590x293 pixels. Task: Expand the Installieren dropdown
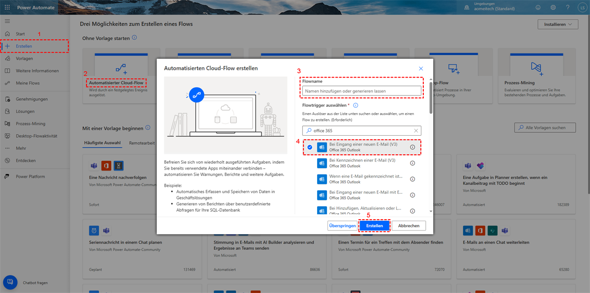(558, 25)
